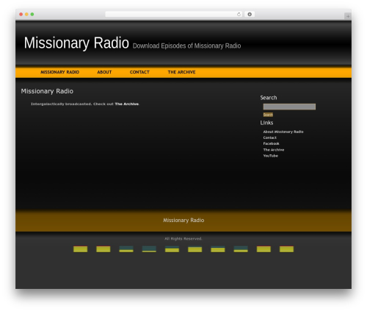Open the About menu item
The width and height of the screenshot is (367, 311).
coord(104,72)
